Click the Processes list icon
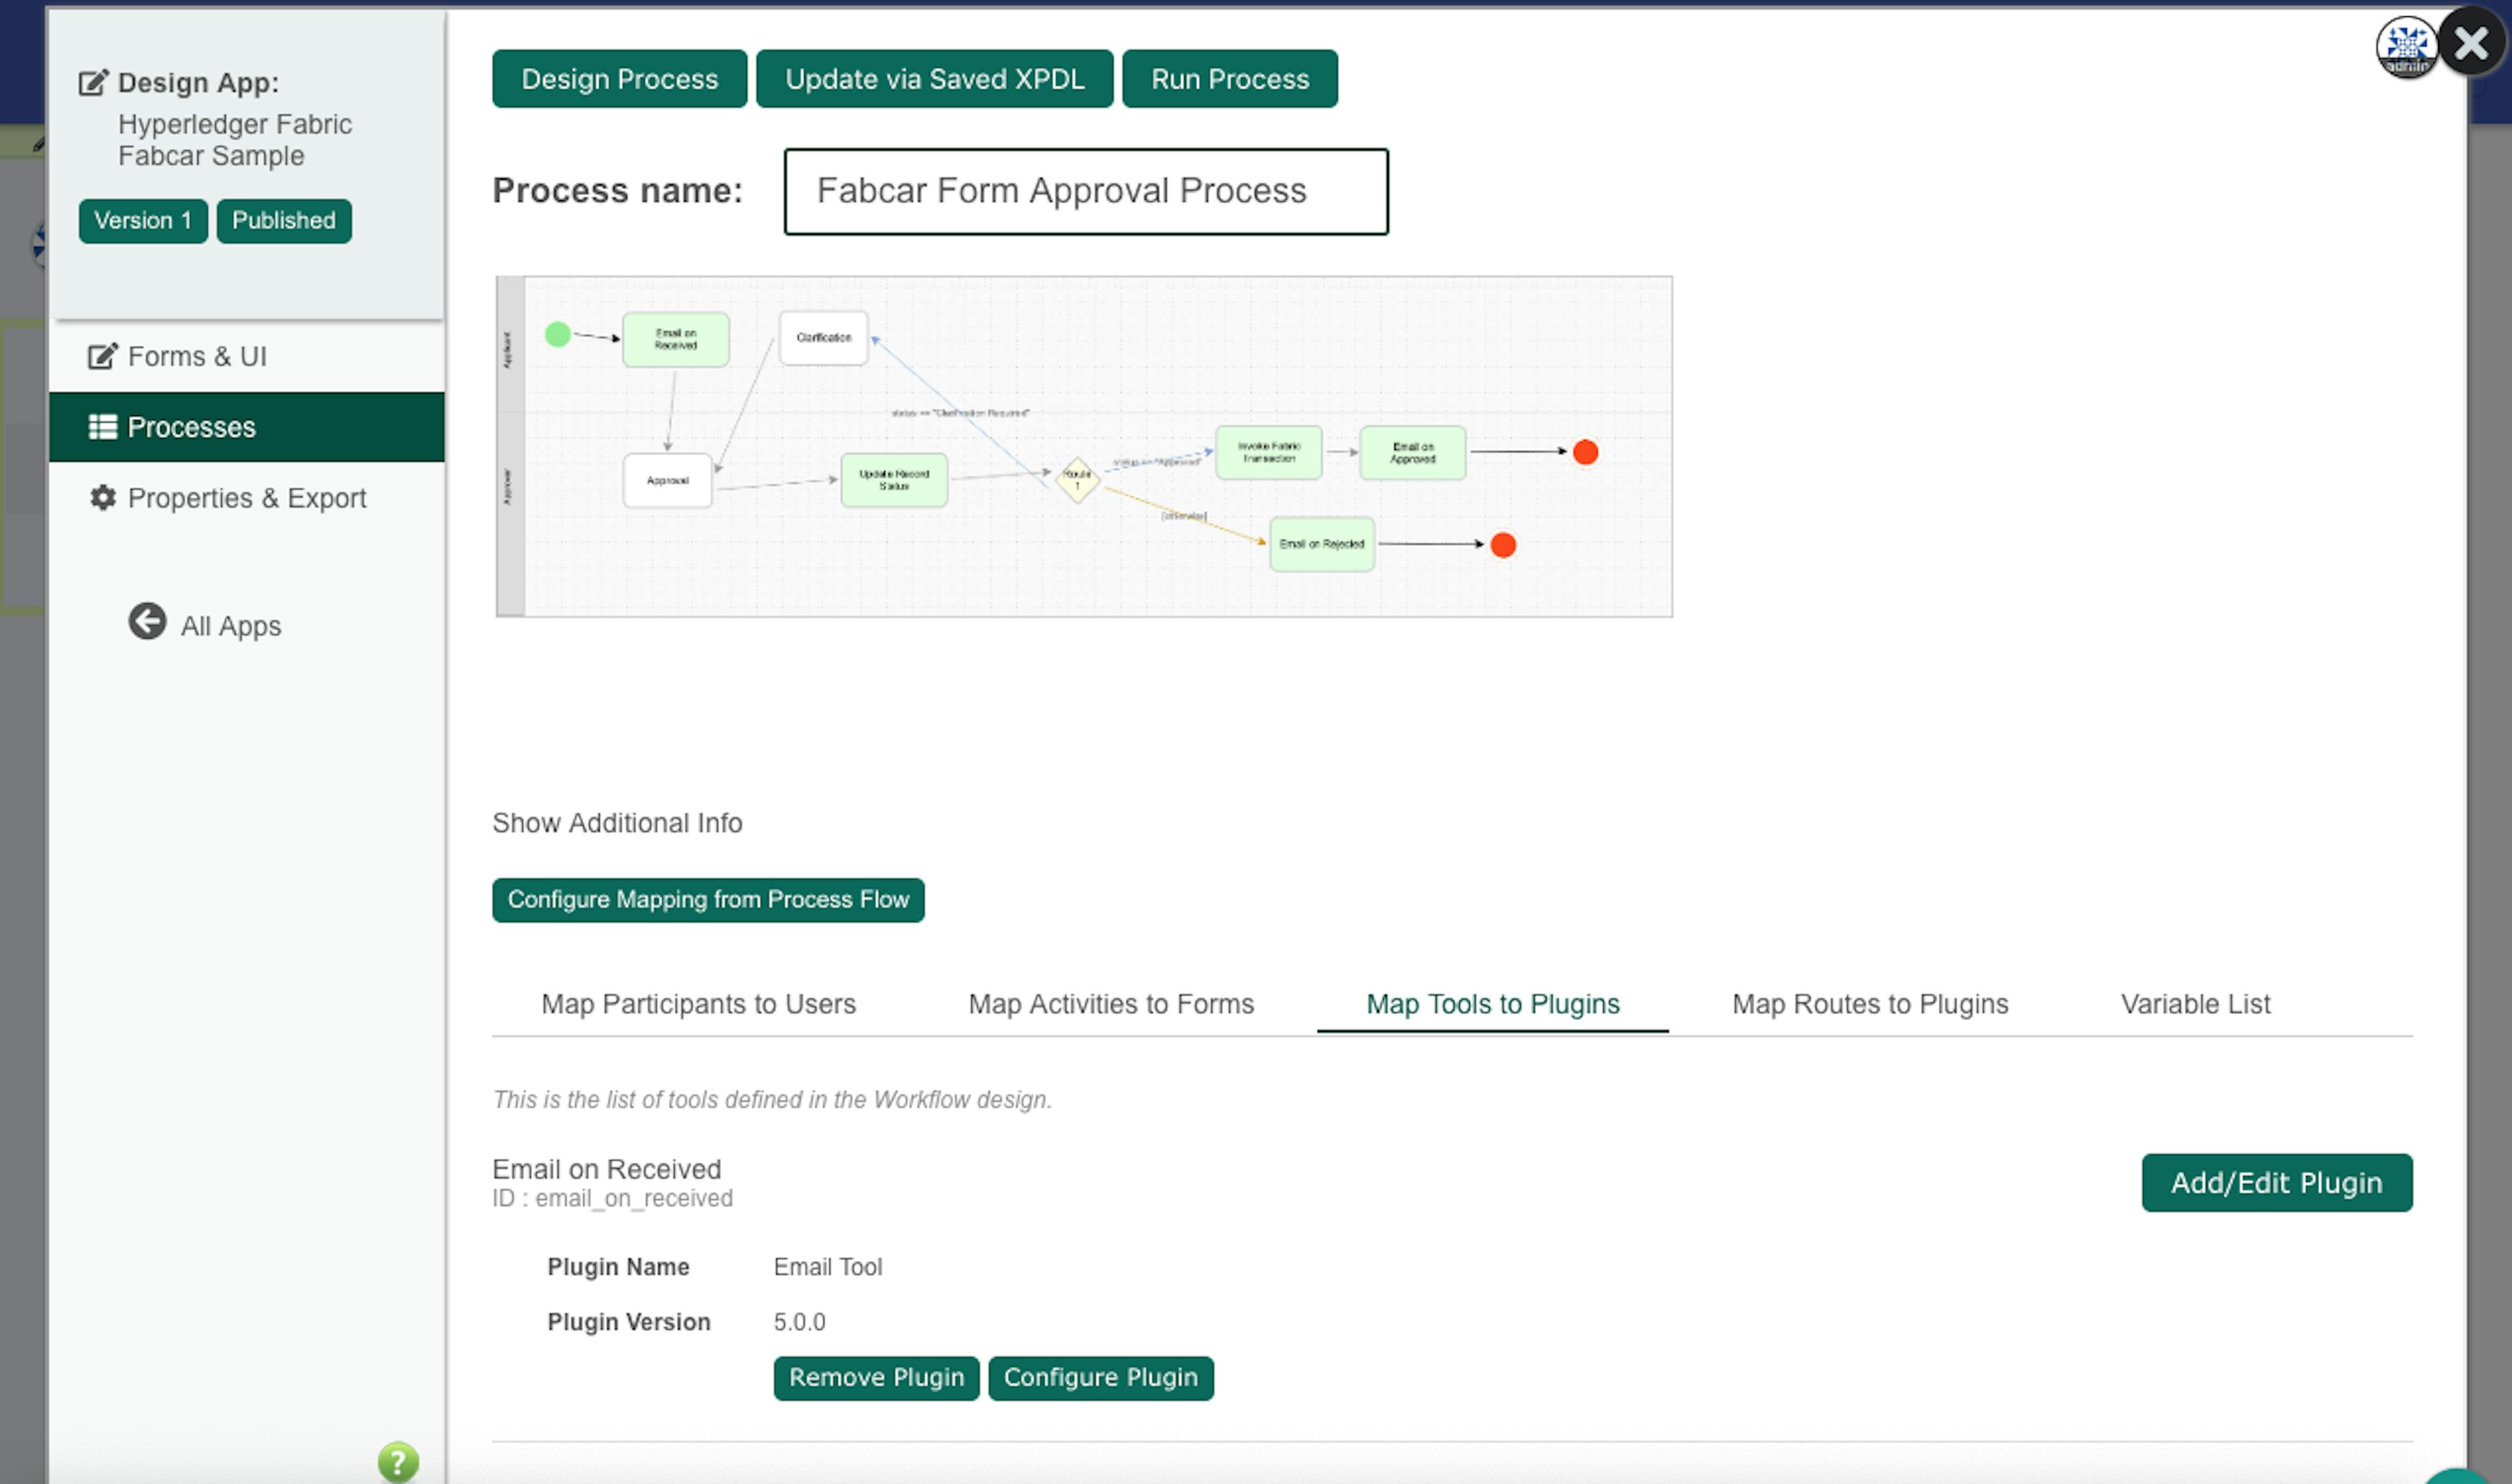2512x1484 pixels. coord(102,427)
